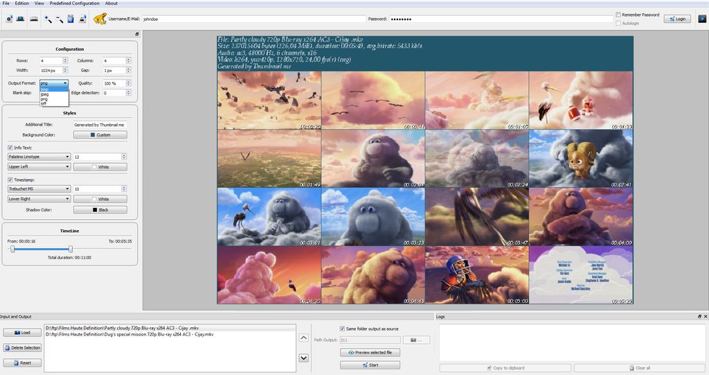Click the Username/E-Mail input field

point(253,19)
